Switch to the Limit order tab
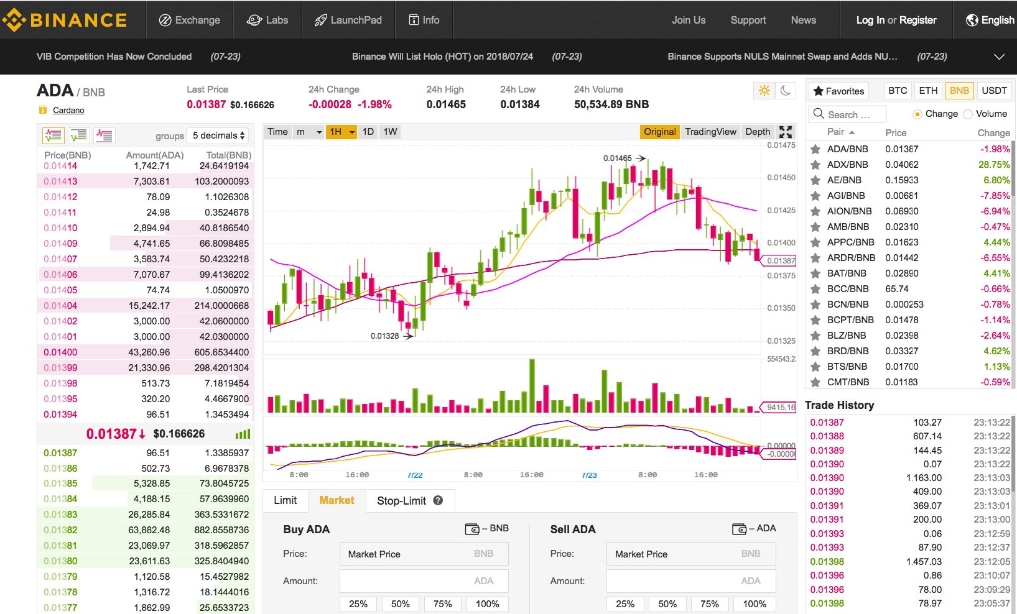Viewport: 1017px width, 614px height. pos(285,500)
